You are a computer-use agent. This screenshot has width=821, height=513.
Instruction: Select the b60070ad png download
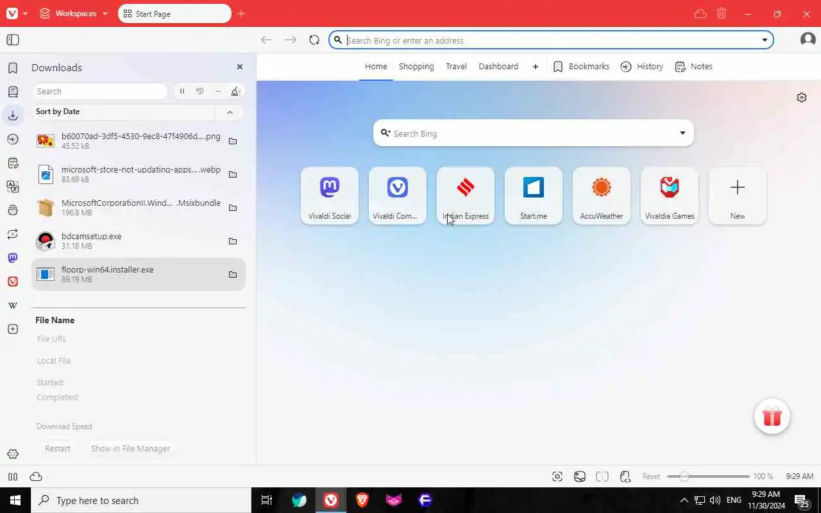(x=139, y=141)
